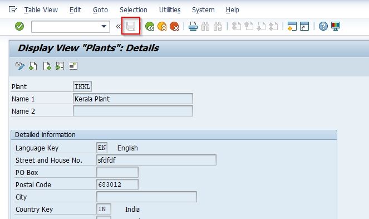This screenshot has height=219, width=369.
Task: Click the Find Next binoculars icon
Action: [218, 26]
